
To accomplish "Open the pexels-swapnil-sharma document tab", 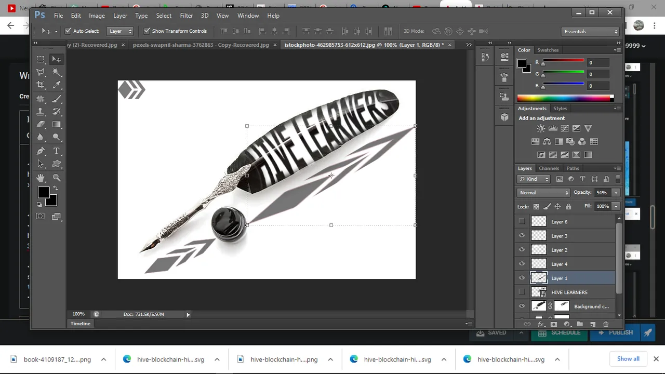I will pos(201,45).
